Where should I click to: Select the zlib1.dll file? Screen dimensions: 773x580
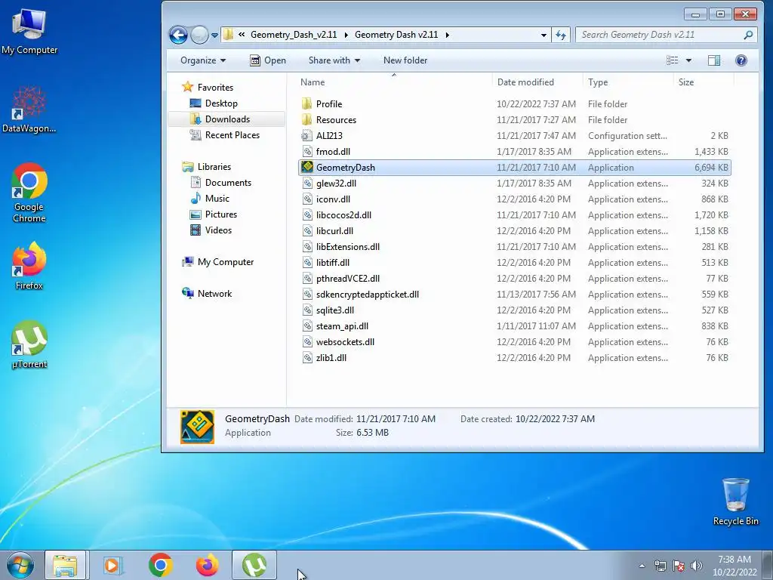coord(515,357)
